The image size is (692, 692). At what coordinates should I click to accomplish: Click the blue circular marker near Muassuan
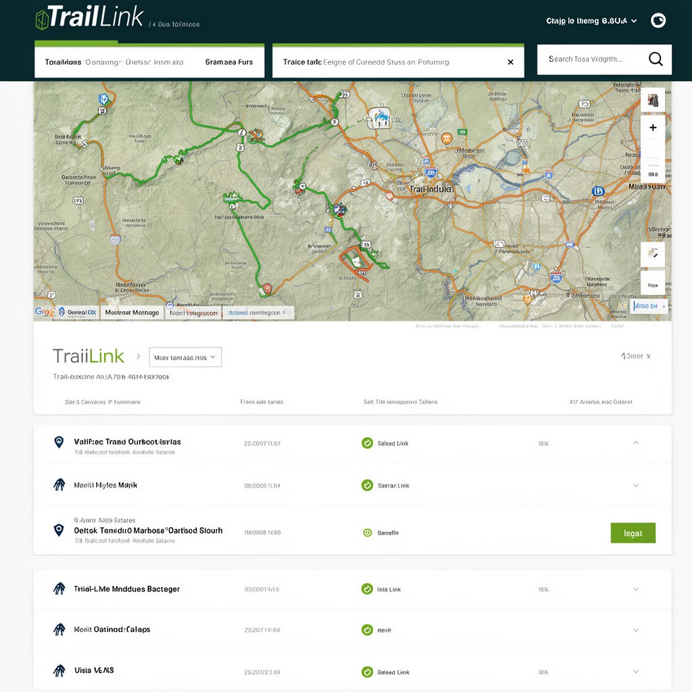(x=597, y=191)
